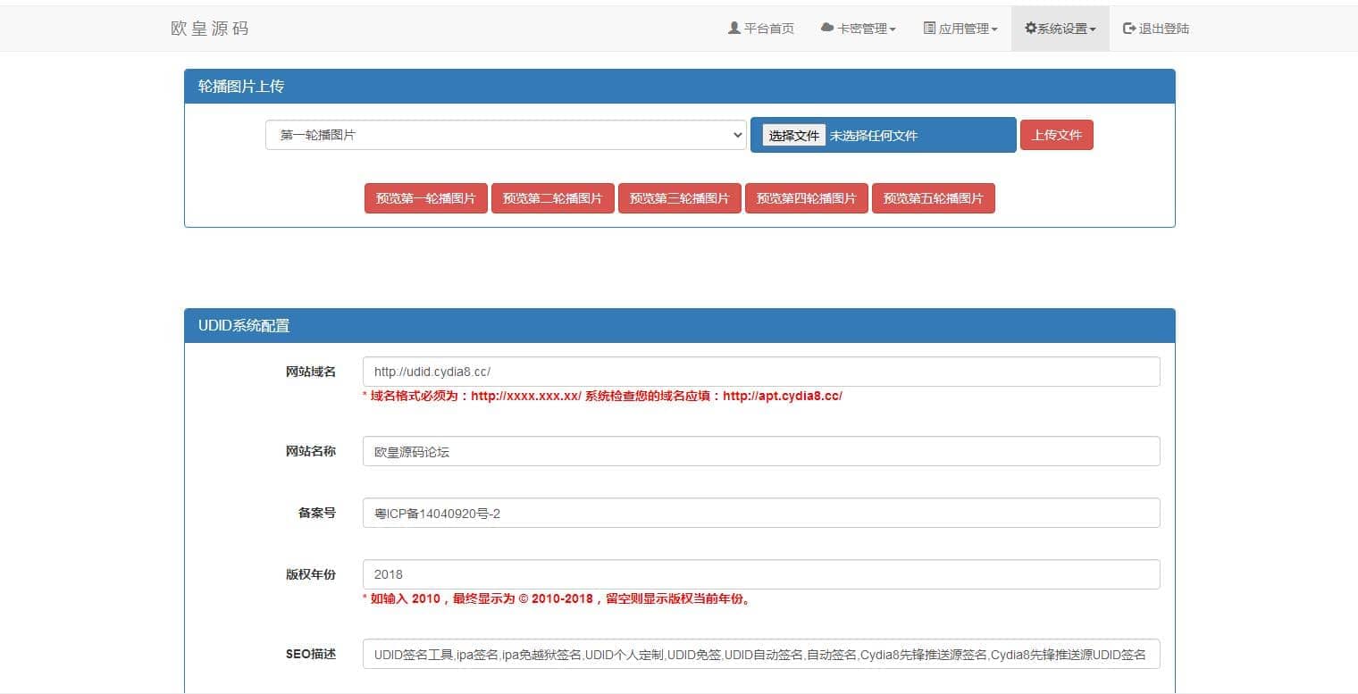Click the logout icon beside 退出登陆
Image resolution: width=1358 pixels, height=694 pixels.
pos(1129,29)
